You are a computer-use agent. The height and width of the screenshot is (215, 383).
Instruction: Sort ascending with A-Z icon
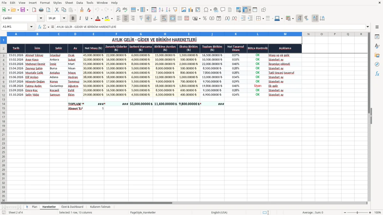tap(161, 10)
